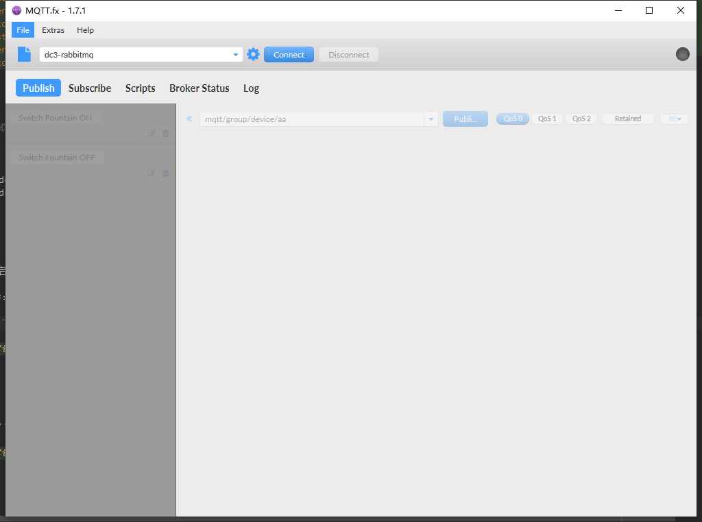Open the publish options gear dropdown

pos(674,119)
